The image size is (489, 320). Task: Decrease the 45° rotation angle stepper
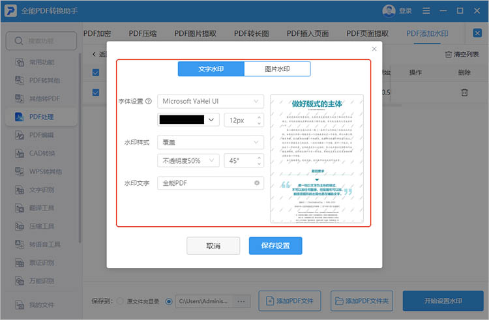(x=259, y=164)
